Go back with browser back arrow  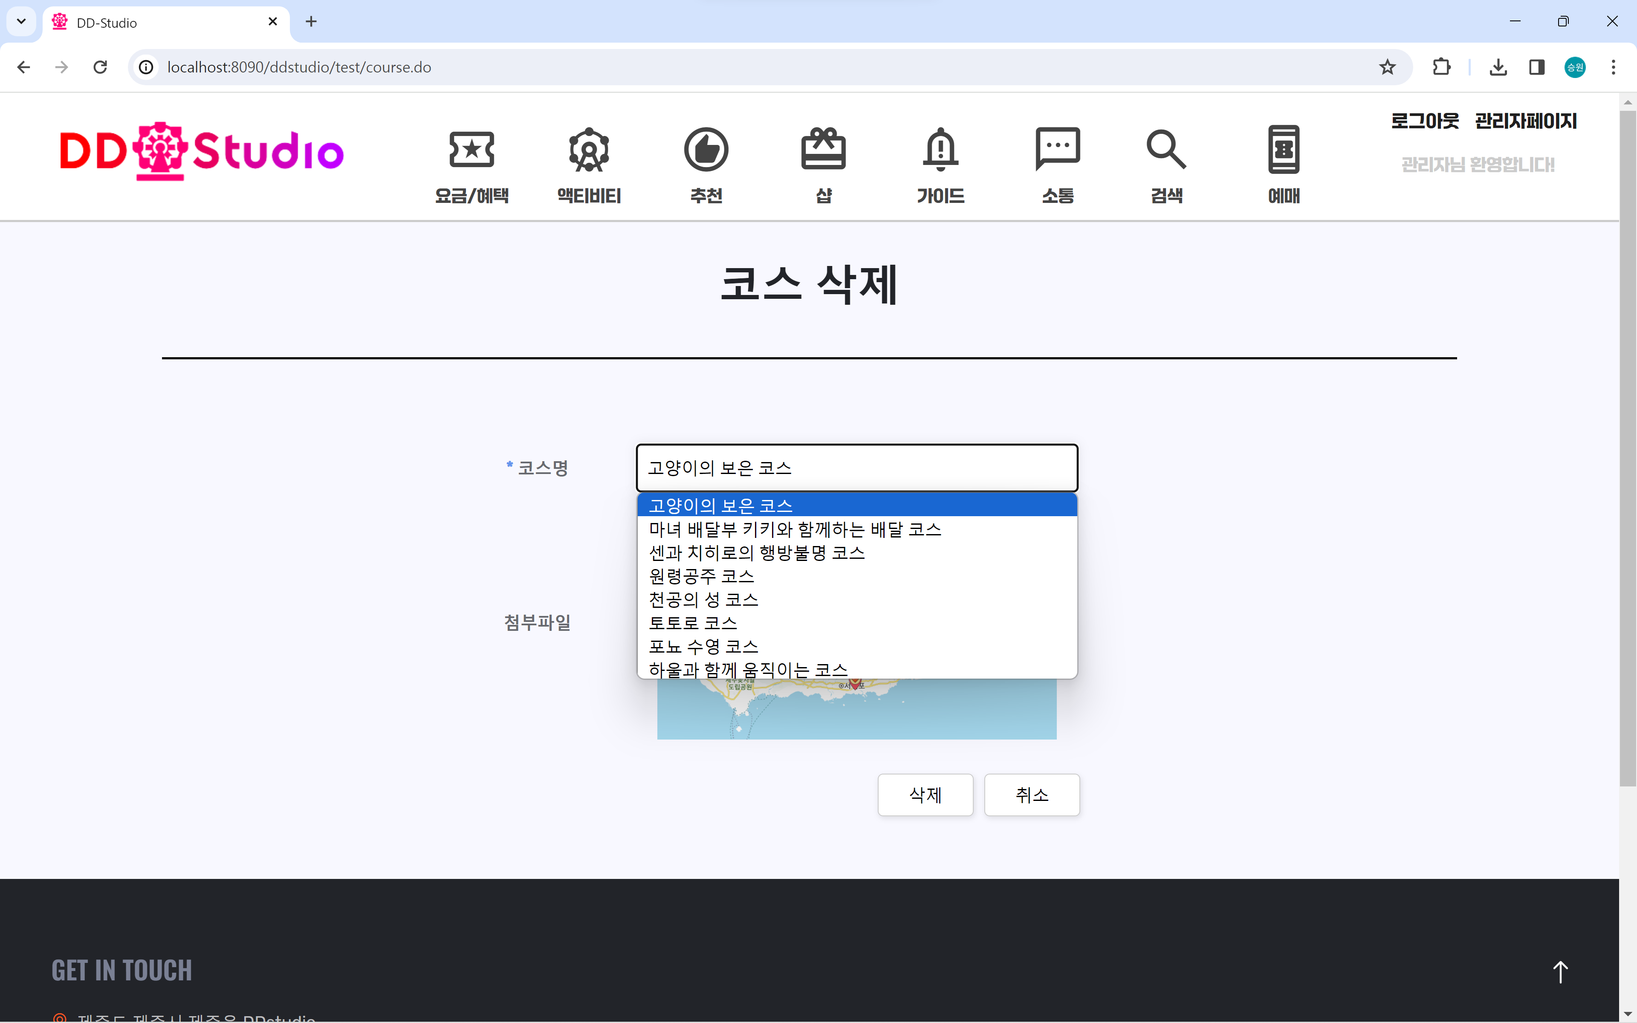(x=24, y=67)
